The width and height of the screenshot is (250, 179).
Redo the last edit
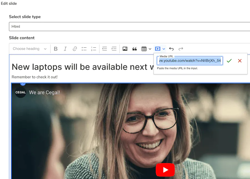click(181, 49)
